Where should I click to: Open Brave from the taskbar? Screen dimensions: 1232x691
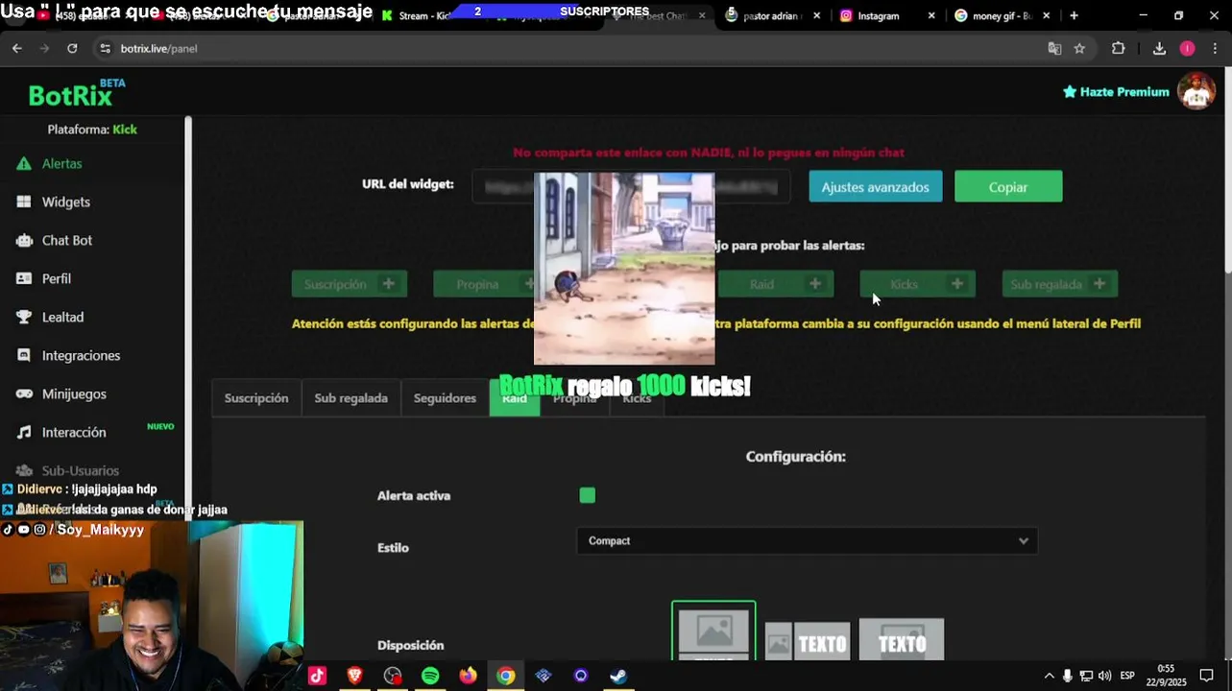point(354,676)
